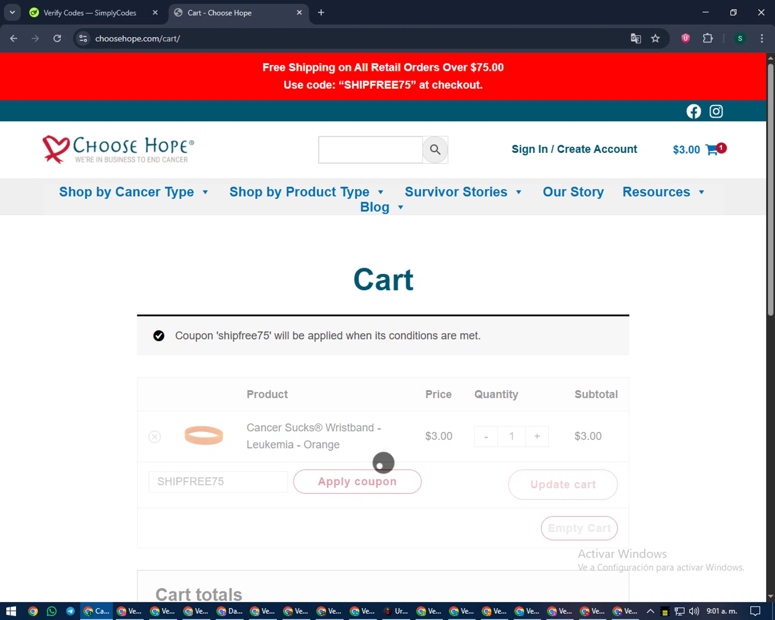Click the system clock showing 9:01 a. m.
The height and width of the screenshot is (620, 775).
click(722, 611)
